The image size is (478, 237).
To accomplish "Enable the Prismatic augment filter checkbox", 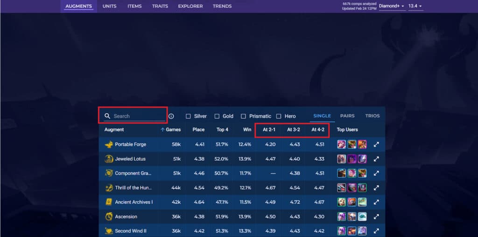I will point(243,116).
